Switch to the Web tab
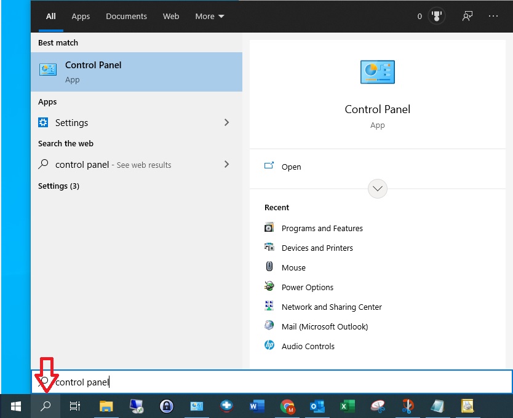Screen dimensions: 513x418 pos(171,16)
